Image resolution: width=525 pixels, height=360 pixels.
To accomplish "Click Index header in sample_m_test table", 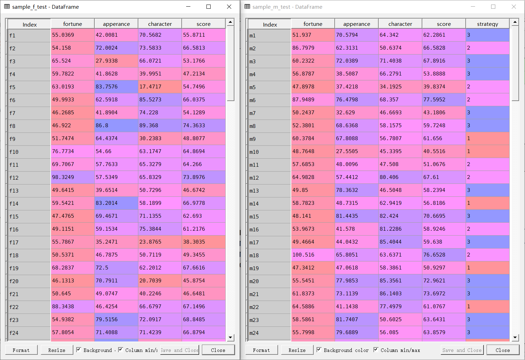I will tap(270, 24).
